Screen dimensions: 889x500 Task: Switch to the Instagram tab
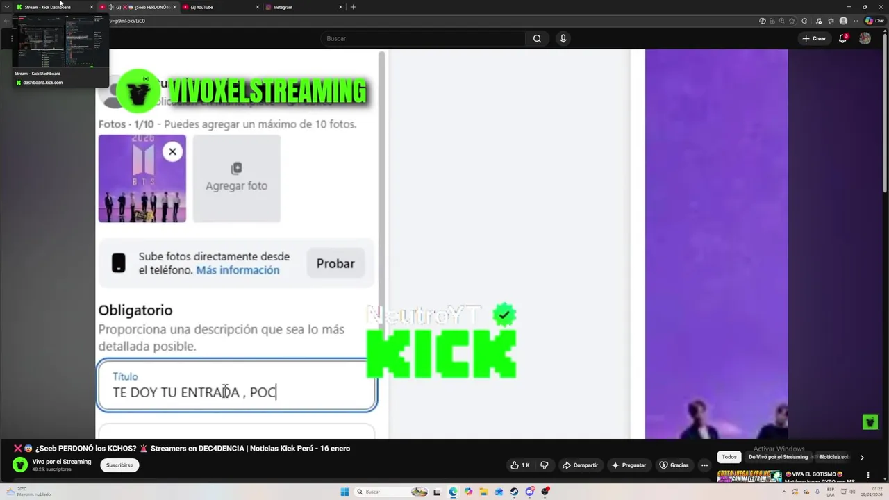[x=303, y=7]
